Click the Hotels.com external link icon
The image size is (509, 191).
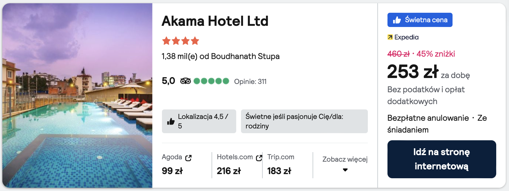[259, 158]
